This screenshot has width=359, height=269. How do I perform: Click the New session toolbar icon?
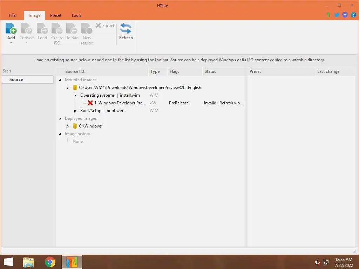point(87,28)
